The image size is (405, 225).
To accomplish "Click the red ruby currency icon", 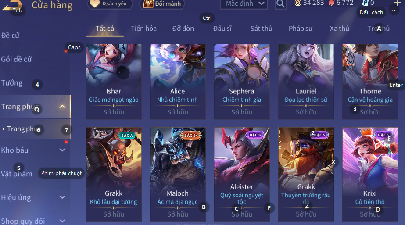I will tap(331, 3).
